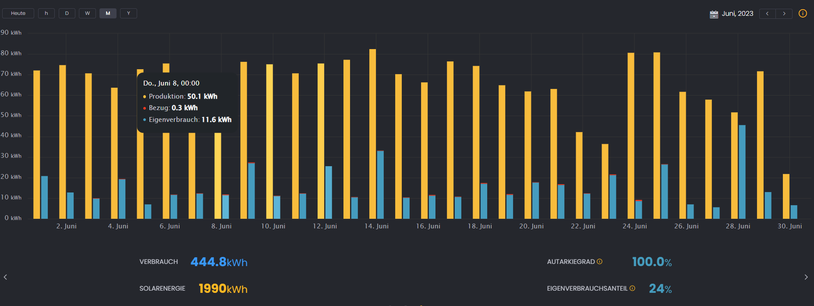Click left carousel arrow at panel edge
814x306 pixels.
point(5,277)
